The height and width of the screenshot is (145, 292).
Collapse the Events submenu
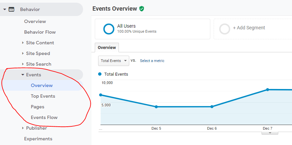23,75
